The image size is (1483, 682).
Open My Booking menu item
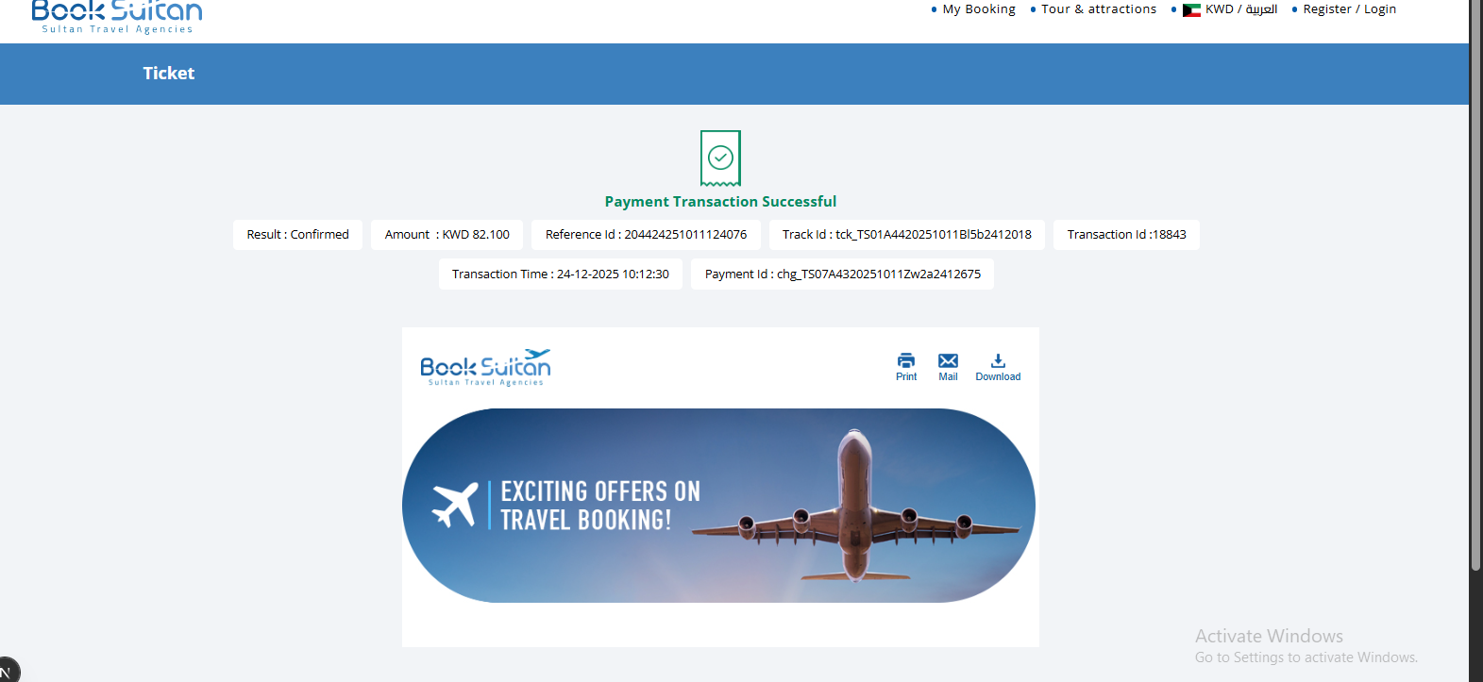[x=979, y=9]
